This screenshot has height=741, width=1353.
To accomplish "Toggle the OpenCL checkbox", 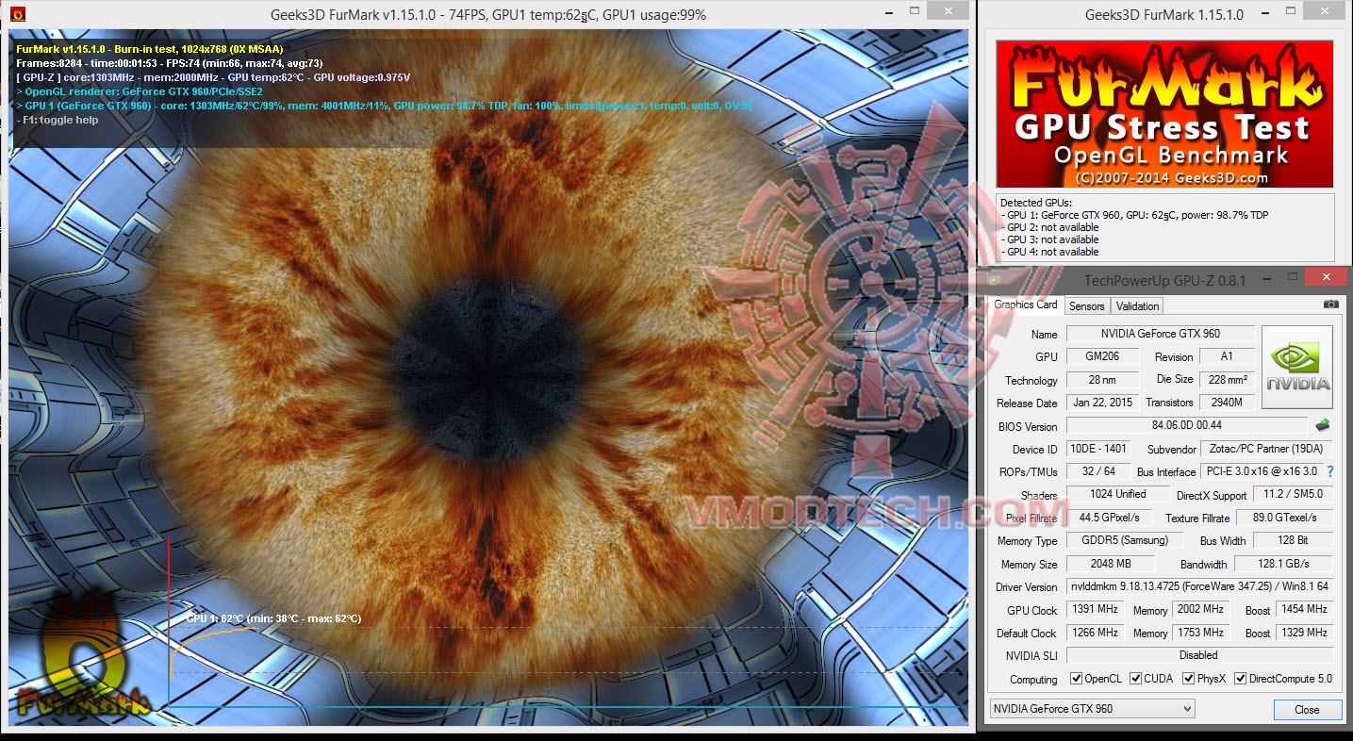I will point(1077,679).
